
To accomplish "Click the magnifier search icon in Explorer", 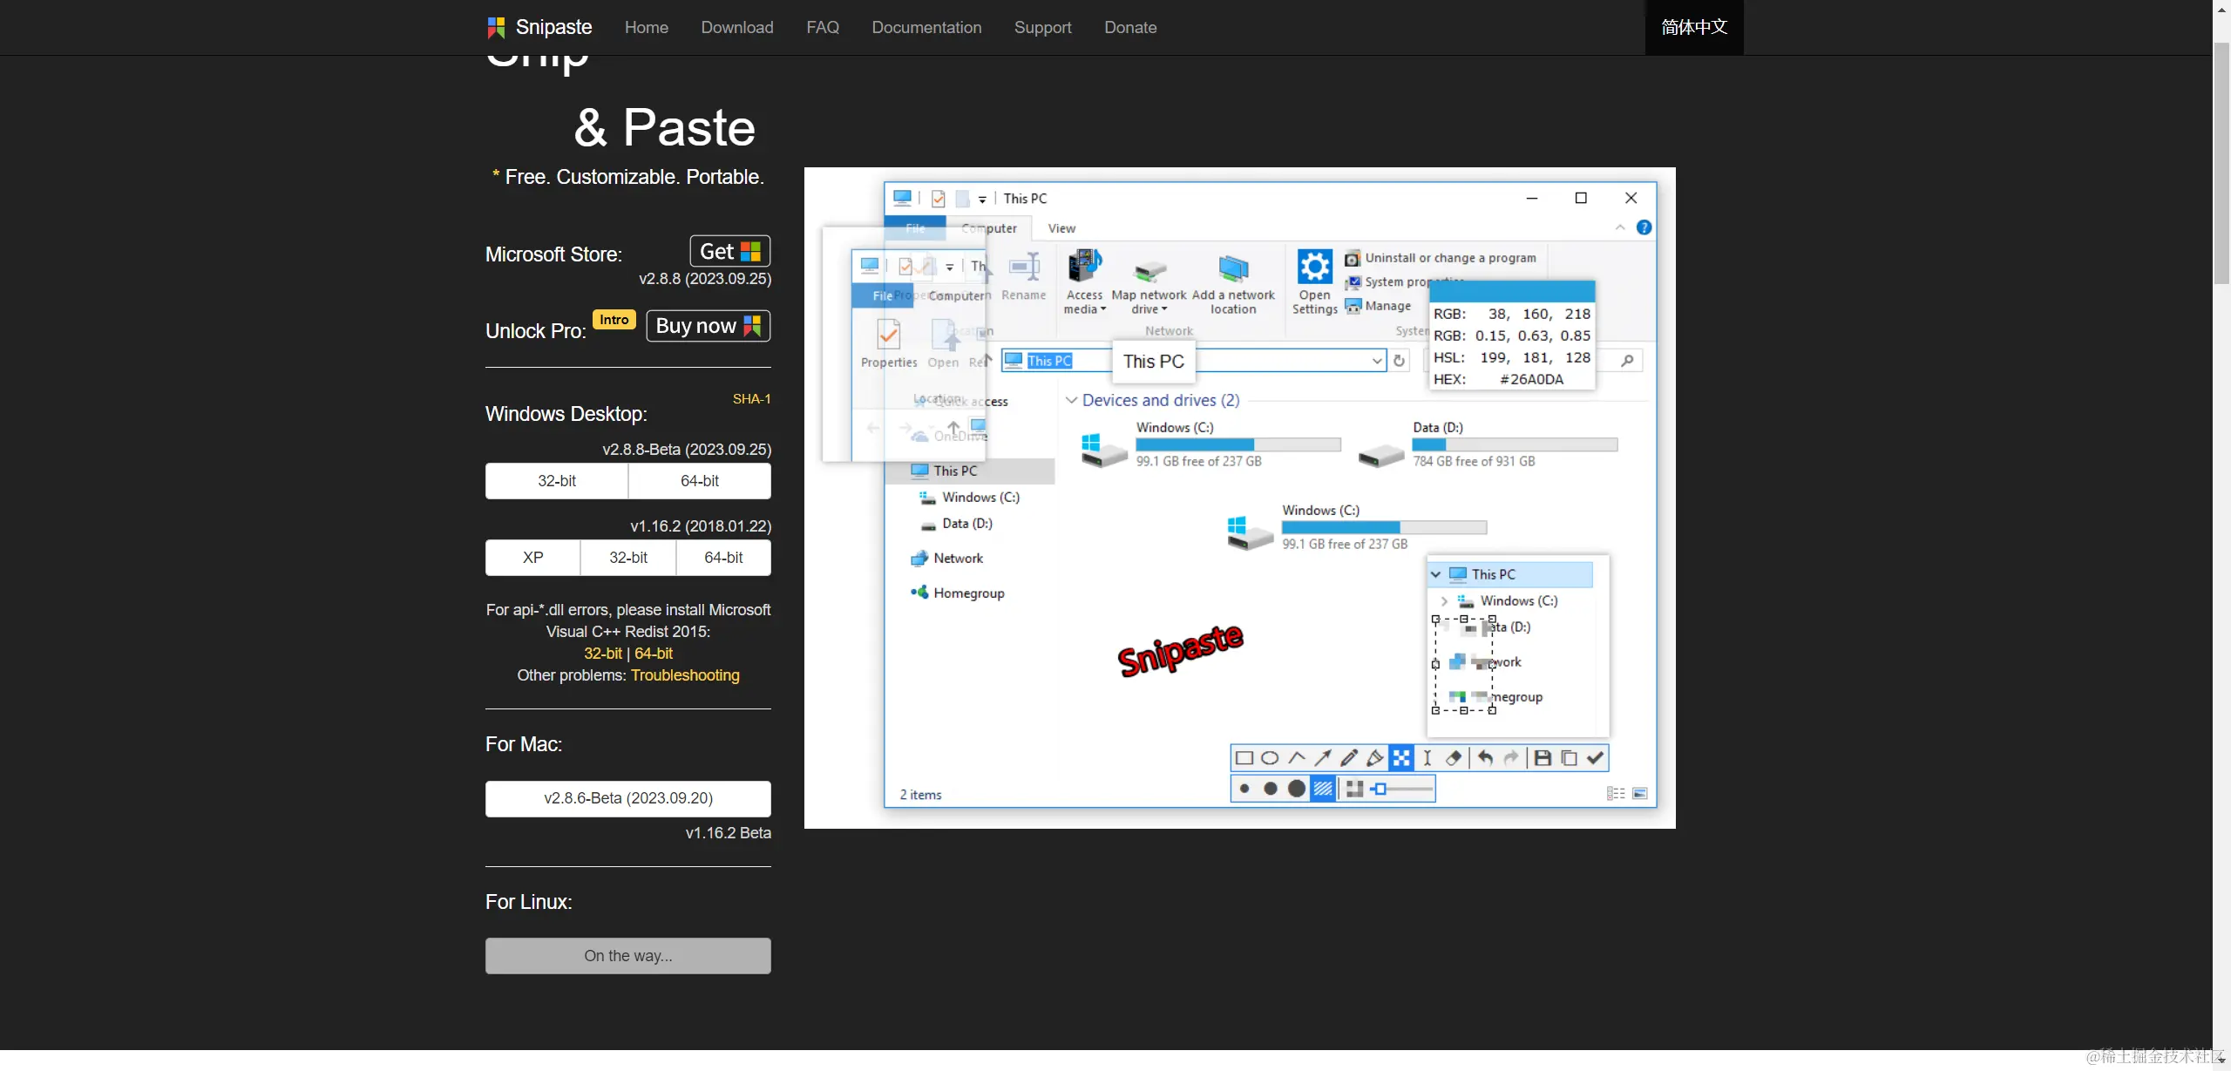I will tap(1627, 361).
